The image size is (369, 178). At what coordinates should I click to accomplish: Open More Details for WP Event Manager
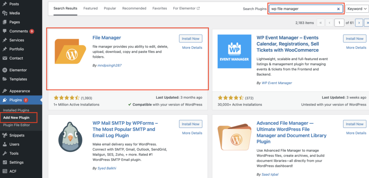tap(356, 48)
